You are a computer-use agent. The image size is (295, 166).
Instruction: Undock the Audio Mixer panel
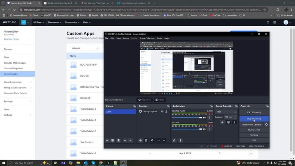coord(211,106)
